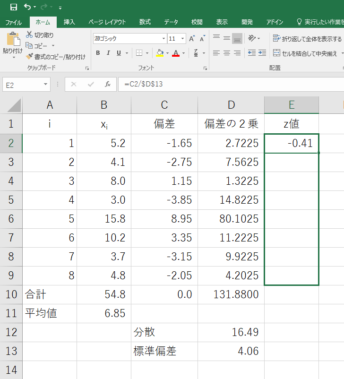Open the font size 11 dropdown

pos(182,38)
